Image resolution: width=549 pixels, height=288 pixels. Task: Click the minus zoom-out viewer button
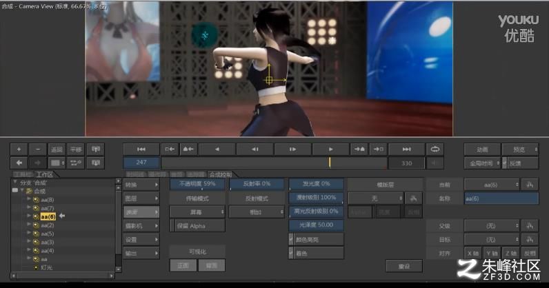tap(38, 150)
